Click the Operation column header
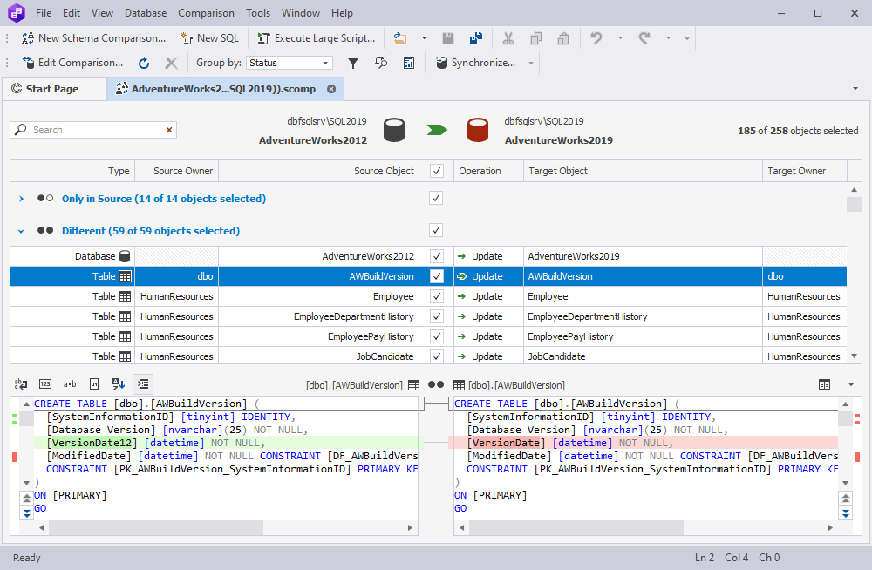 tap(488, 172)
